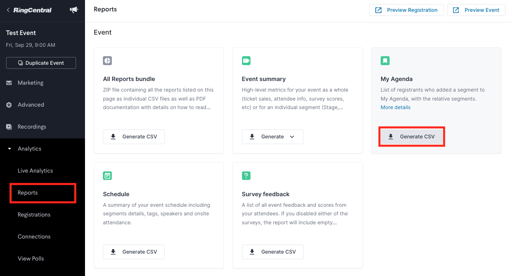The height and width of the screenshot is (276, 512).
Task: Select Live Analytics in the sidebar
Action: [x=35, y=171]
